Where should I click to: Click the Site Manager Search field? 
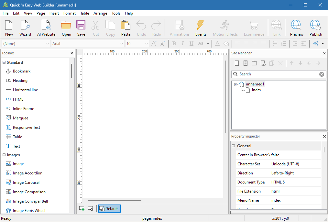[x=279, y=74]
